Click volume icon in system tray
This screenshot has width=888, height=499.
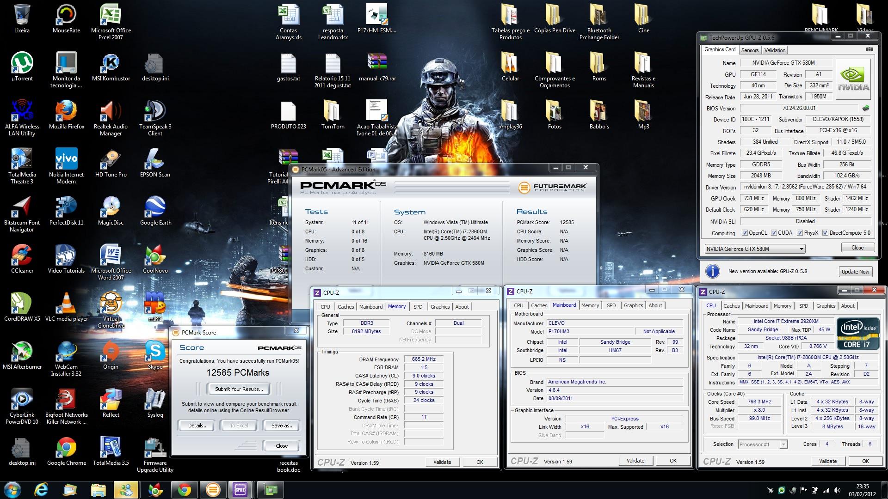tap(837, 490)
